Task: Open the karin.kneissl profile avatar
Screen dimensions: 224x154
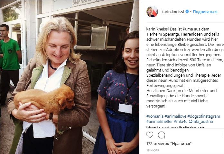Action: (x=152, y=12)
